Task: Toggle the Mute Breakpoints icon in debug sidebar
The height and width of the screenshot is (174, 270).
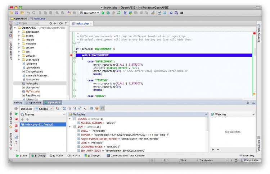Action: [16, 131]
